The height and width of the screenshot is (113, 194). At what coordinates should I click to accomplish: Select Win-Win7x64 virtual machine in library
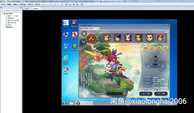(11, 23)
